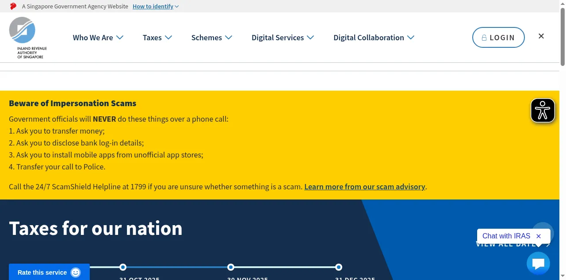
Task: Dismiss the Chat with IRAS tooltip
Action: click(539, 236)
